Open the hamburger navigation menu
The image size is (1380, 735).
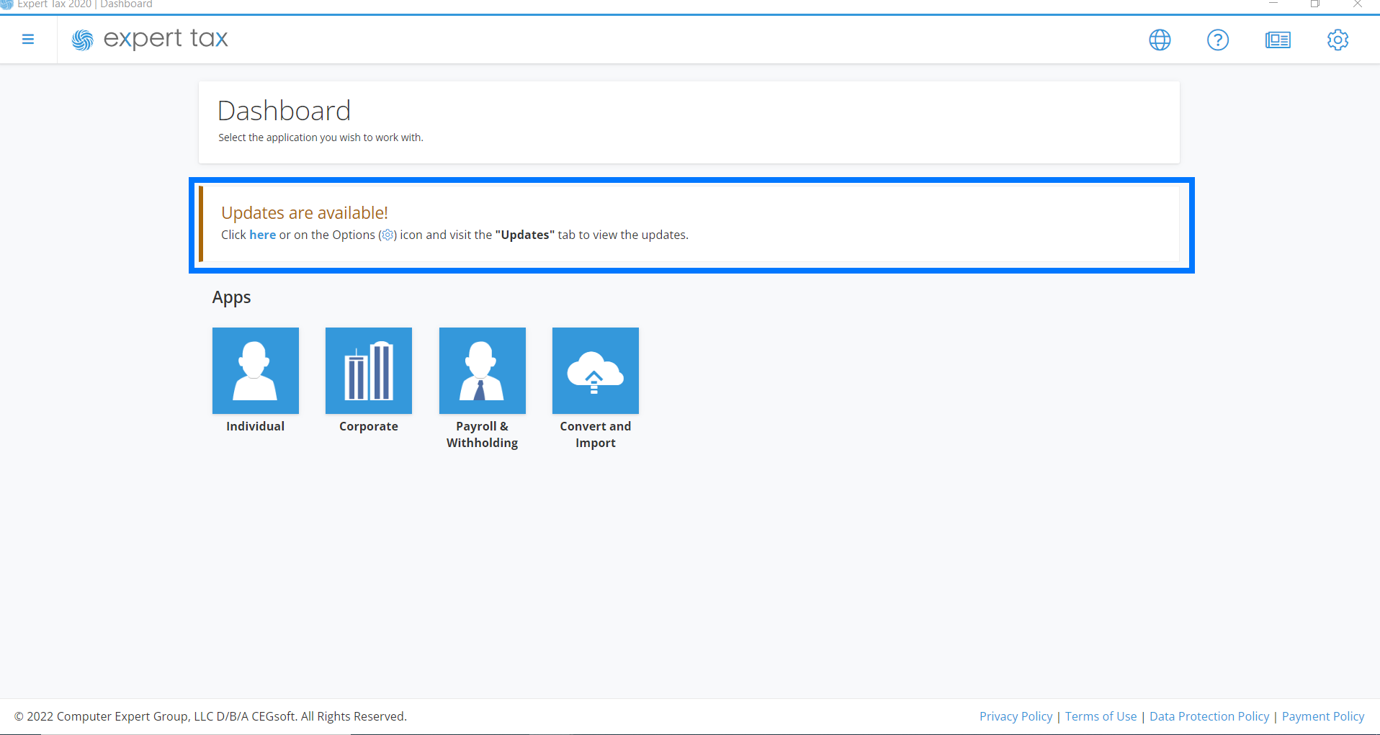[x=28, y=40]
